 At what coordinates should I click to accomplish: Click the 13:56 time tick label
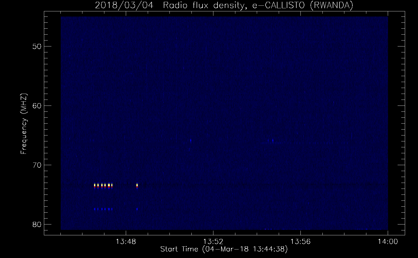pyautogui.click(x=300, y=242)
